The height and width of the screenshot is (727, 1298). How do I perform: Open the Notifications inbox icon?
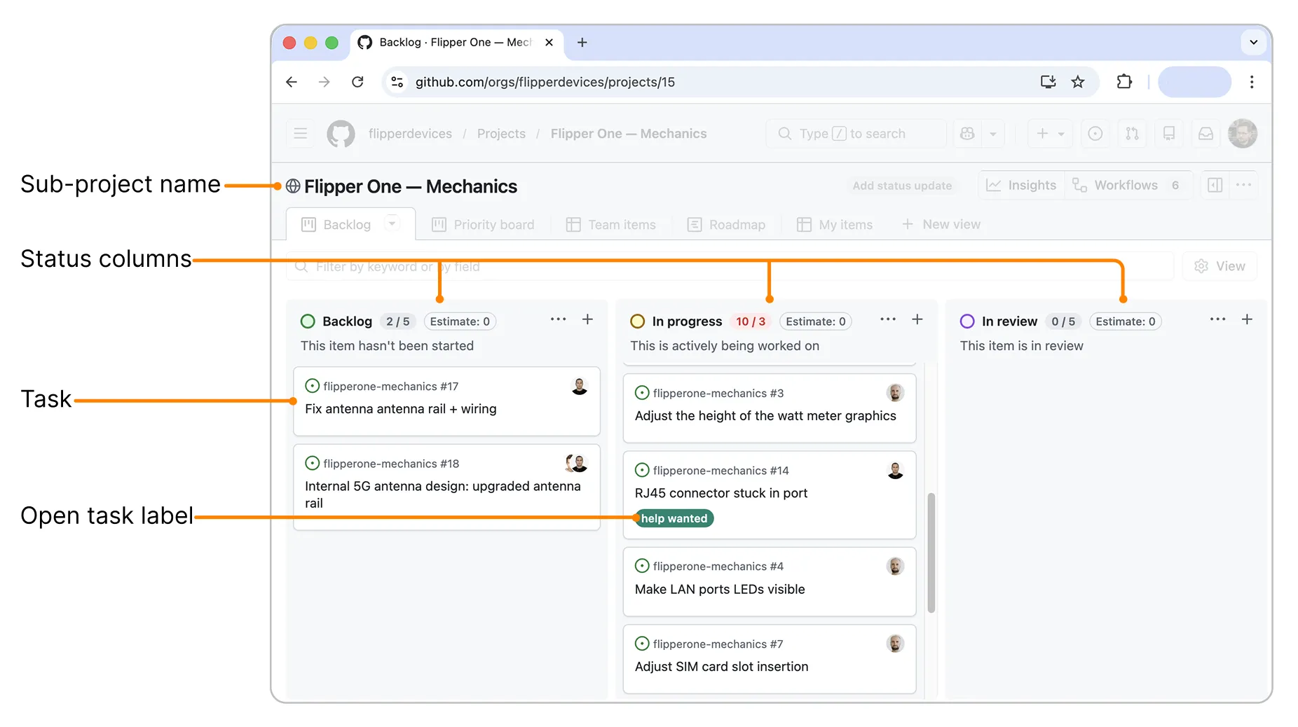pyautogui.click(x=1205, y=134)
